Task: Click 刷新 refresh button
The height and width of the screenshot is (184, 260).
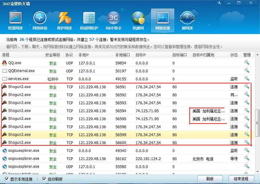Action: tap(210, 179)
